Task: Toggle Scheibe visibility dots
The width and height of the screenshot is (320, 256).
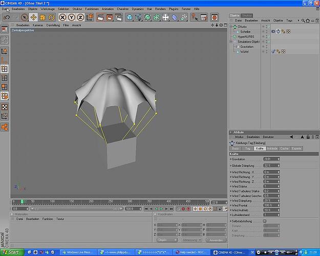Action: pyautogui.click(x=266, y=32)
